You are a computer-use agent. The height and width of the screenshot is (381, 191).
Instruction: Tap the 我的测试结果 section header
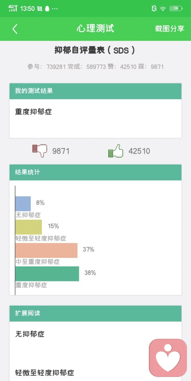pyautogui.click(x=95, y=91)
